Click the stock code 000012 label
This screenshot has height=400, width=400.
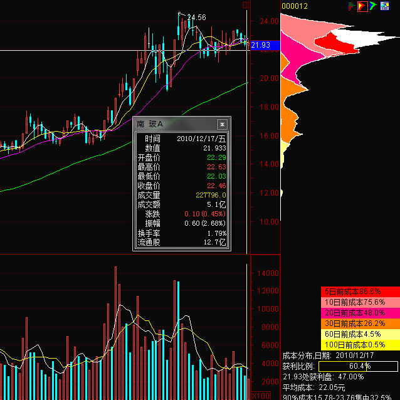tap(295, 6)
